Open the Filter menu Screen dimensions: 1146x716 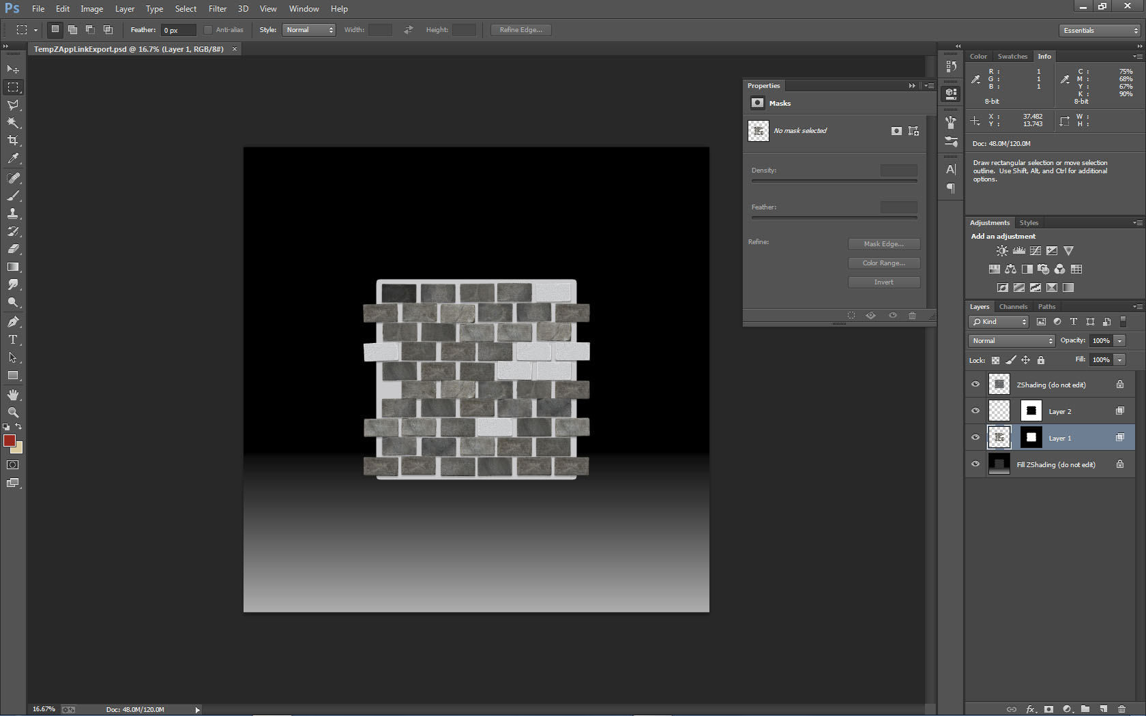218,9
